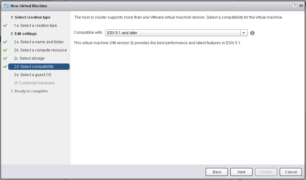
Task: Click the green checkmark beside step 2c
Action: pos(5,58)
